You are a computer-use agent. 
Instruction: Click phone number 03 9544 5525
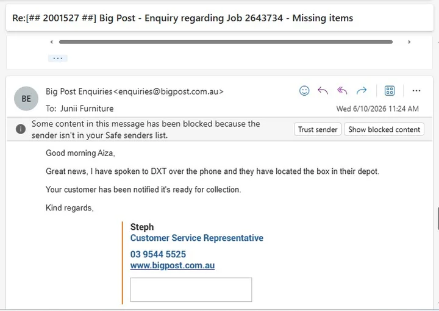(x=158, y=254)
